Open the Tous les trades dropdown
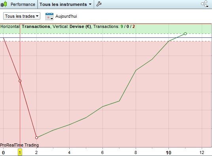Screen dimensions: 212x156 [22, 16]
